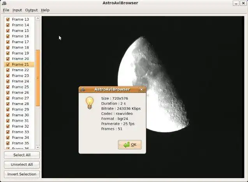Uncheck the Frame 30 checkbox

coord(8,115)
